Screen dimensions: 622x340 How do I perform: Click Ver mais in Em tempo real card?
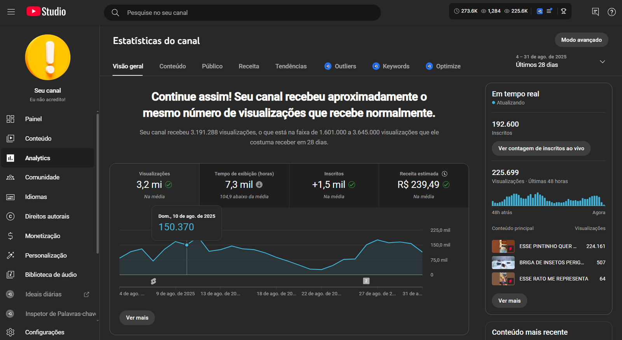(x=509, y=301)
